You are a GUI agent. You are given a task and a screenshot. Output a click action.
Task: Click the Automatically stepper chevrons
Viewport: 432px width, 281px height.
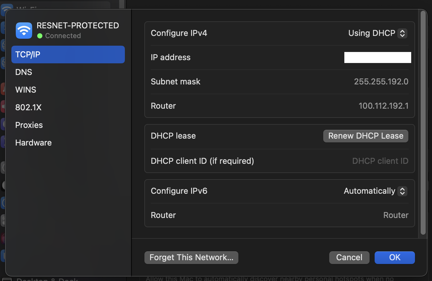point(402,191)
